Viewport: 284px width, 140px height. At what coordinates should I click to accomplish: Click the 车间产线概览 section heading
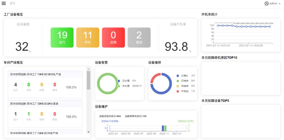pyautogui.click(x=13, y=63)
